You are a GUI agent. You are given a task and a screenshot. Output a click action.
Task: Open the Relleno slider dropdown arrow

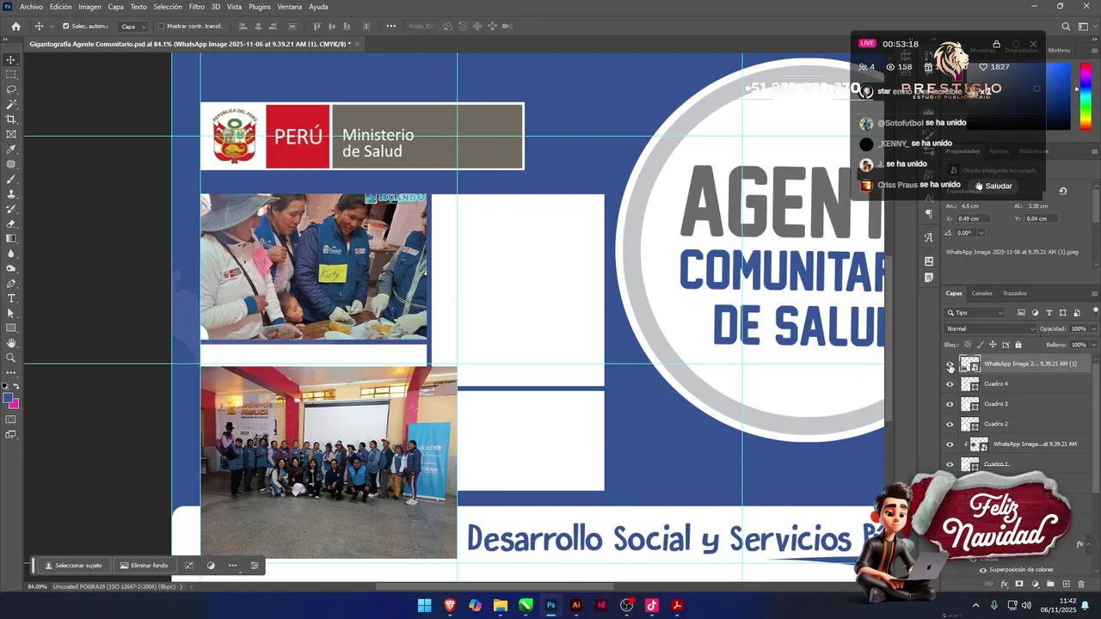[1093, 345]
